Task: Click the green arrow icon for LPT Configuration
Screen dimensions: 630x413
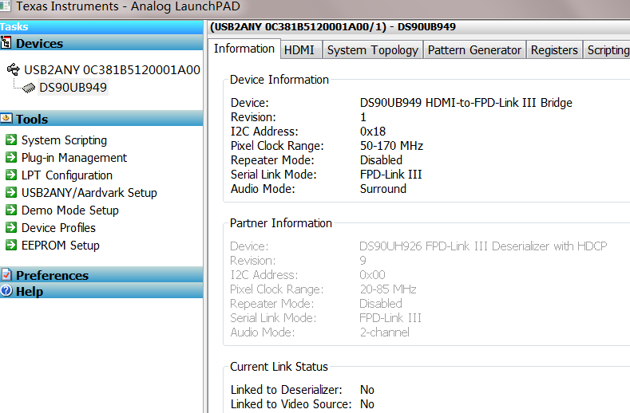Action: click(x=11, y=175)
